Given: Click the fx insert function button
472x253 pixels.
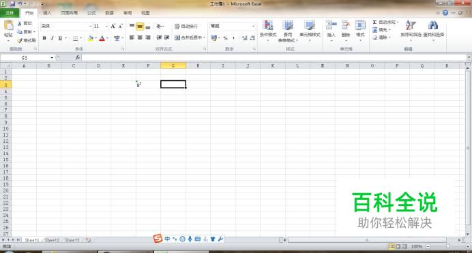Looking at the screenshot, I should 78,57.
